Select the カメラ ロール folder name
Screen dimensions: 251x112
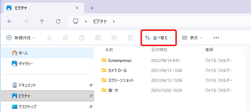coord(117,70)
